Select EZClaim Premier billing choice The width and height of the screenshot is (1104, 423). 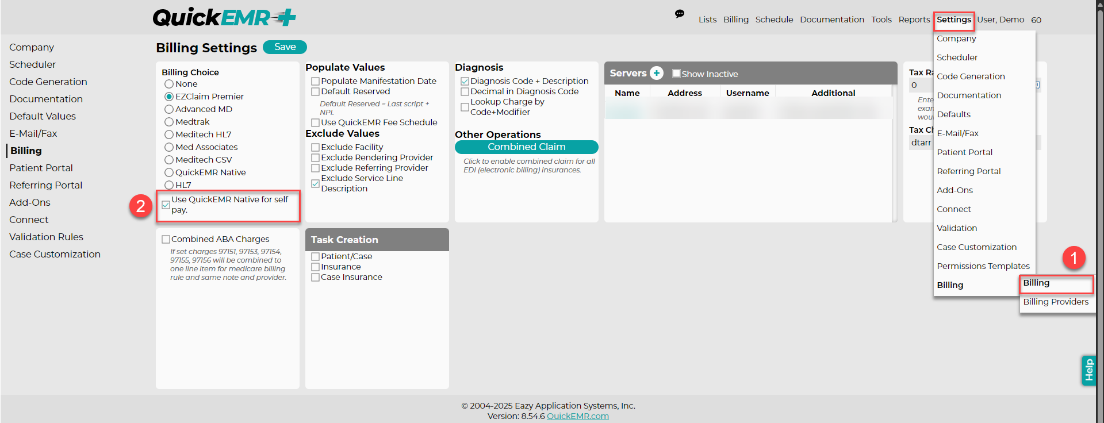(169, 97)
